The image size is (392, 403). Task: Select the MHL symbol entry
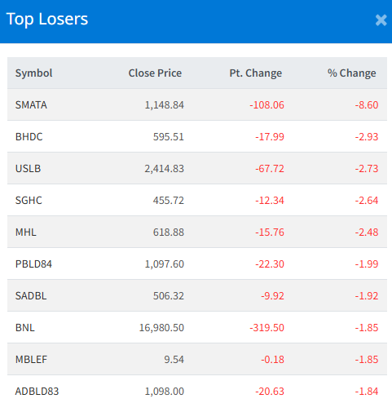point(25,232)
